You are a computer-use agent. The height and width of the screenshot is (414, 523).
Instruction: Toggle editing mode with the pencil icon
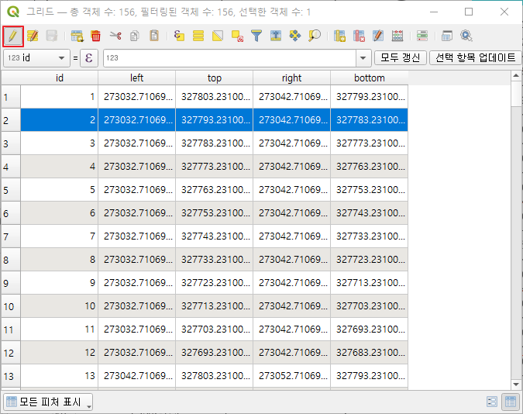(12, 36)
